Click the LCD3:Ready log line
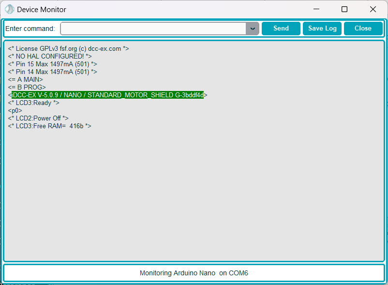 (x=33, y=103)
